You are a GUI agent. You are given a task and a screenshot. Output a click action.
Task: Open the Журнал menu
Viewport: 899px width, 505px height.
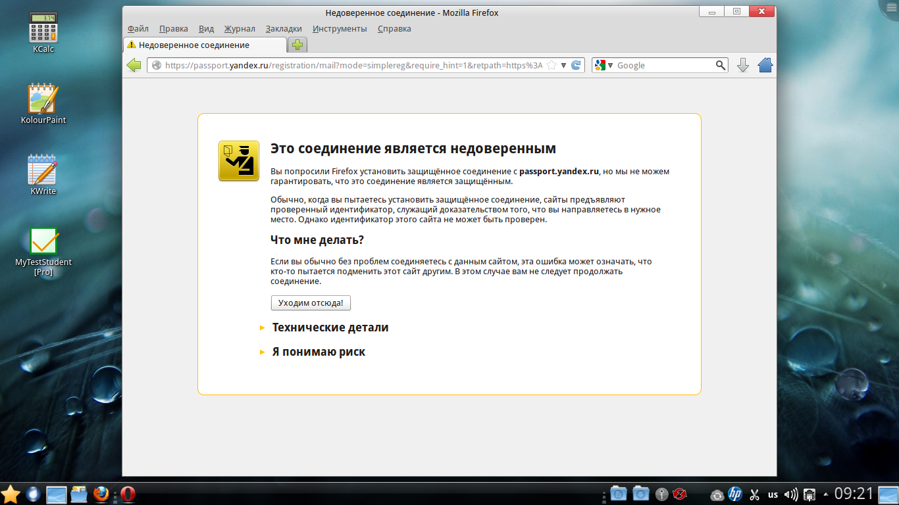240,28
